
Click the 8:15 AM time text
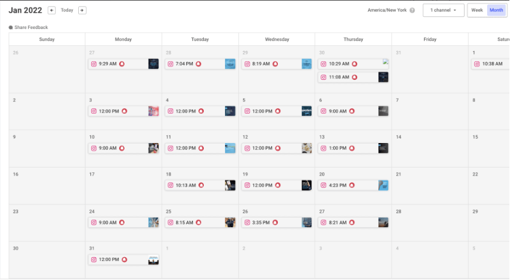(x=185, y=222)
